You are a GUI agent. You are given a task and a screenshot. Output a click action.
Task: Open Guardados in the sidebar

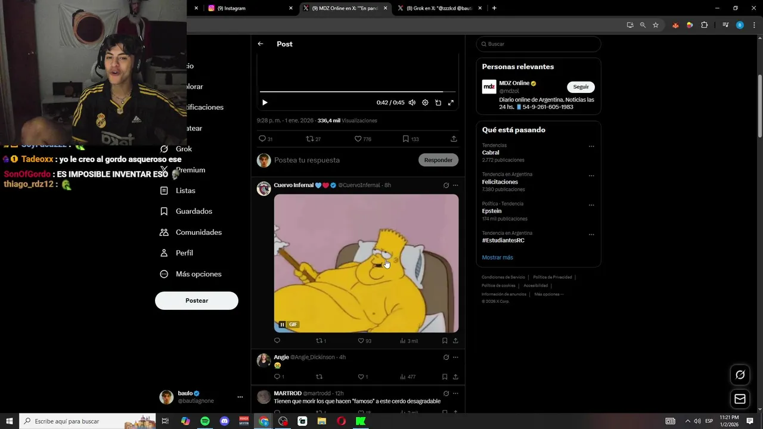pyautogui.click(x=194, y=212)
